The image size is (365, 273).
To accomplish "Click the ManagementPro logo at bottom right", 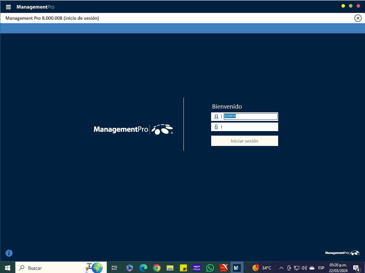I will click(x=342, y=253).
